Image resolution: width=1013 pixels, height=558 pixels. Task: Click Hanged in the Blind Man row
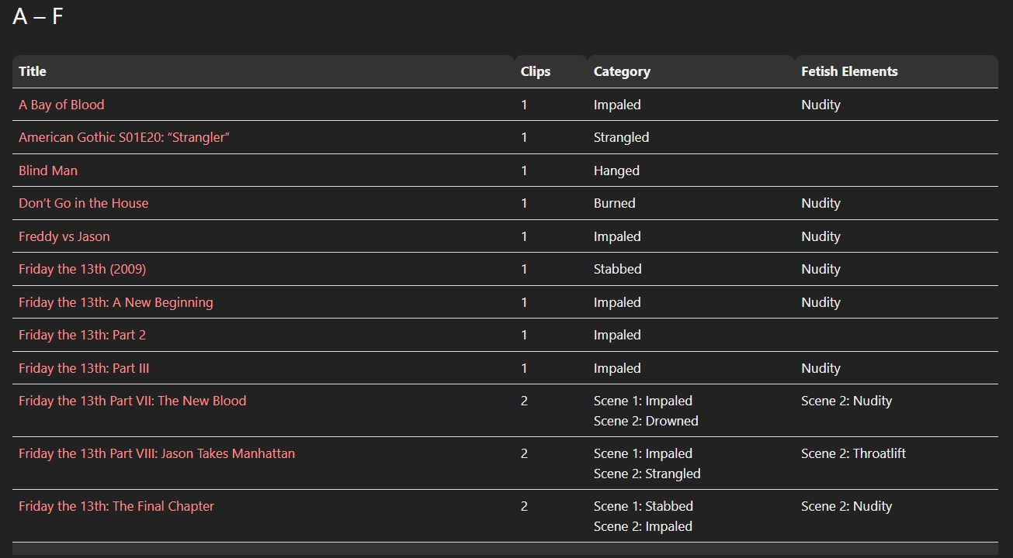[x=616, y=170]
